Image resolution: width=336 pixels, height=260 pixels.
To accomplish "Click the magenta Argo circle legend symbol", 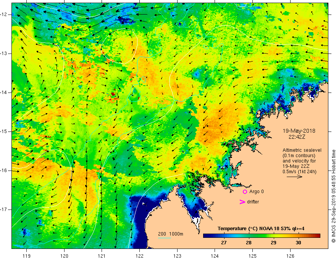I will tap(245, 192).
